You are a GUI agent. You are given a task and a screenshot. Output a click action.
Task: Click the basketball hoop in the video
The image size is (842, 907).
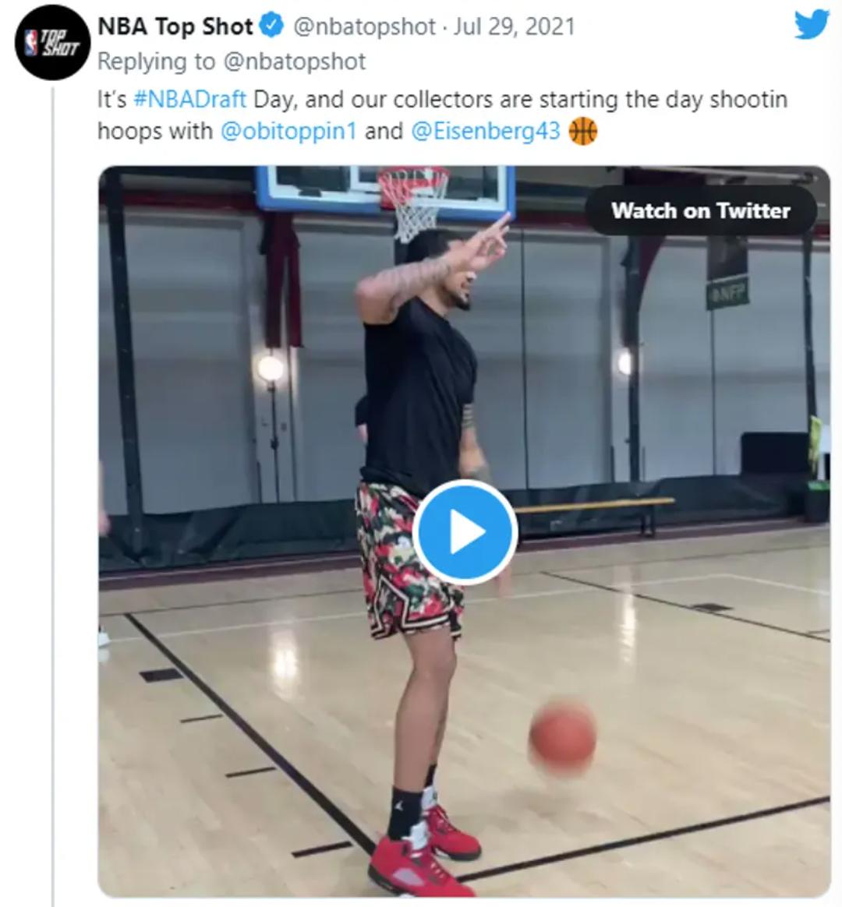pyautogui.click(x=413, y=199)
